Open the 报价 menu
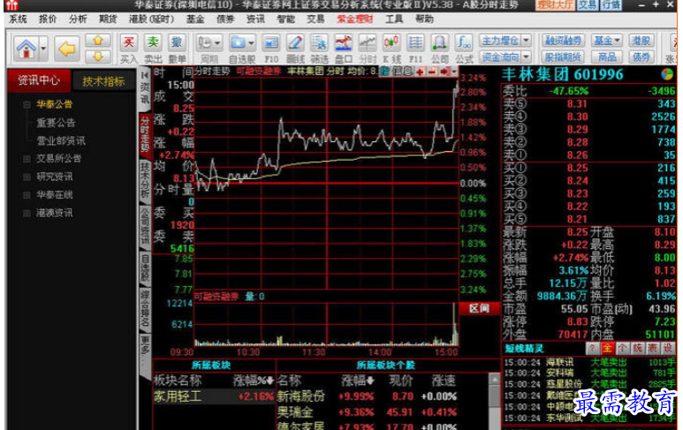Image resolution: width=683 pixels, height=430 pixels. pyautogui.click(x=48, y=19)
